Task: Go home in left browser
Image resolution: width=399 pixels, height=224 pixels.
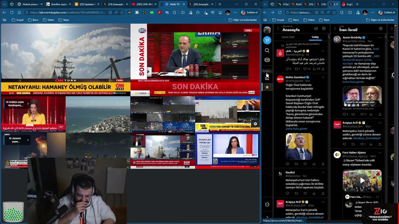Action: 19,12
